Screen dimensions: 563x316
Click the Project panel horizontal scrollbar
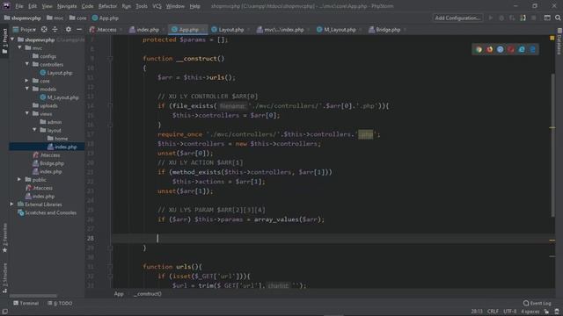(x=33, y=296)
